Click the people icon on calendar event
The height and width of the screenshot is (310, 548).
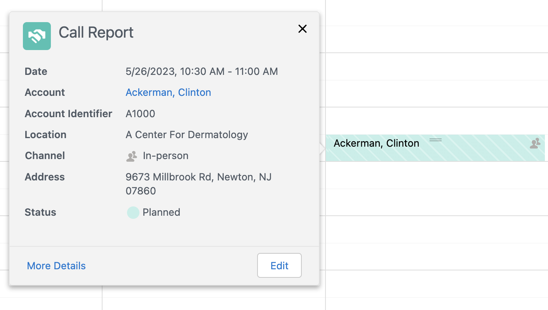[535, 143]
